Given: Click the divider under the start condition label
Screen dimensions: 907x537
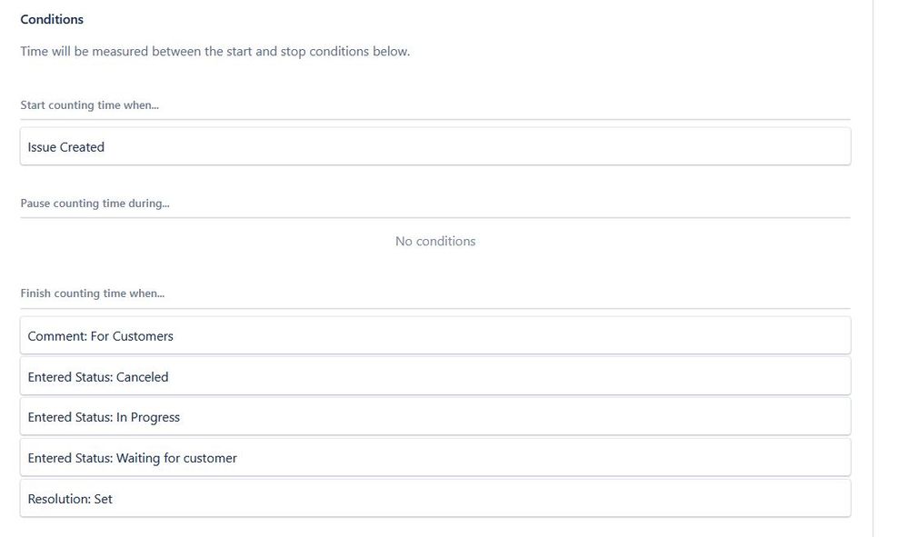Looking at the screenshot, I should [x=435, y=117].
